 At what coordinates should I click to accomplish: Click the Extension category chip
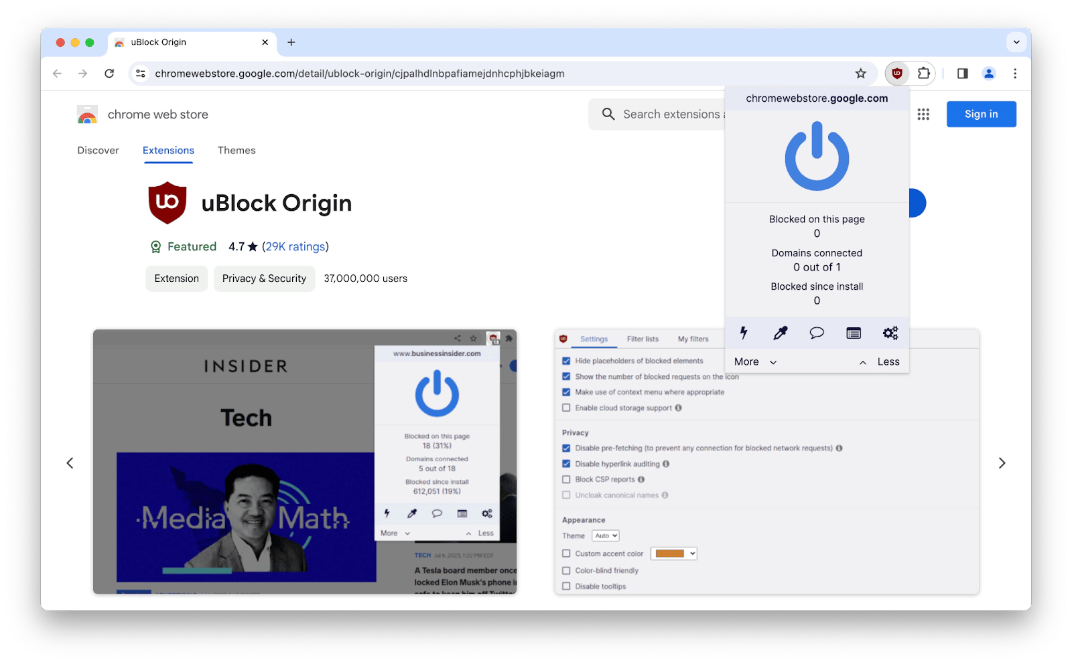tap(177, 278)
